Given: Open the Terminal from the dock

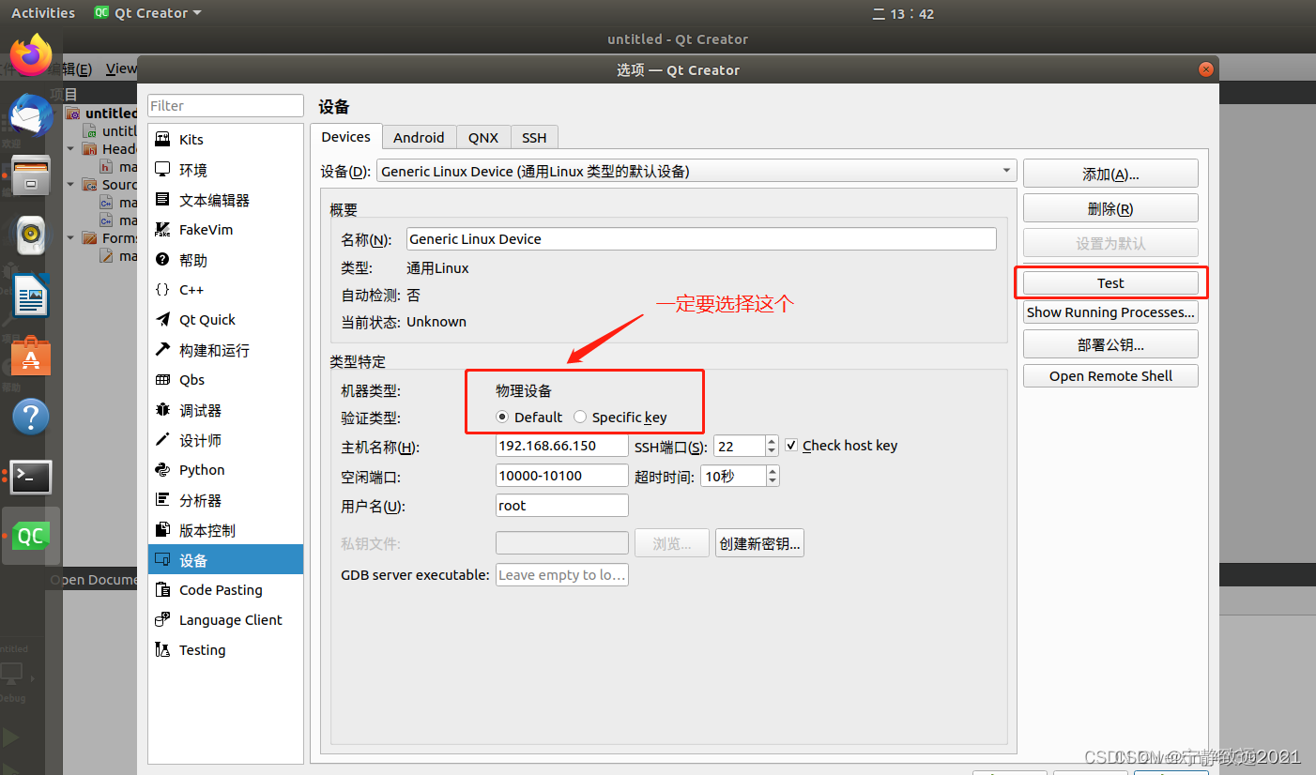Looking at the screenshot, I should click(31, 477).
